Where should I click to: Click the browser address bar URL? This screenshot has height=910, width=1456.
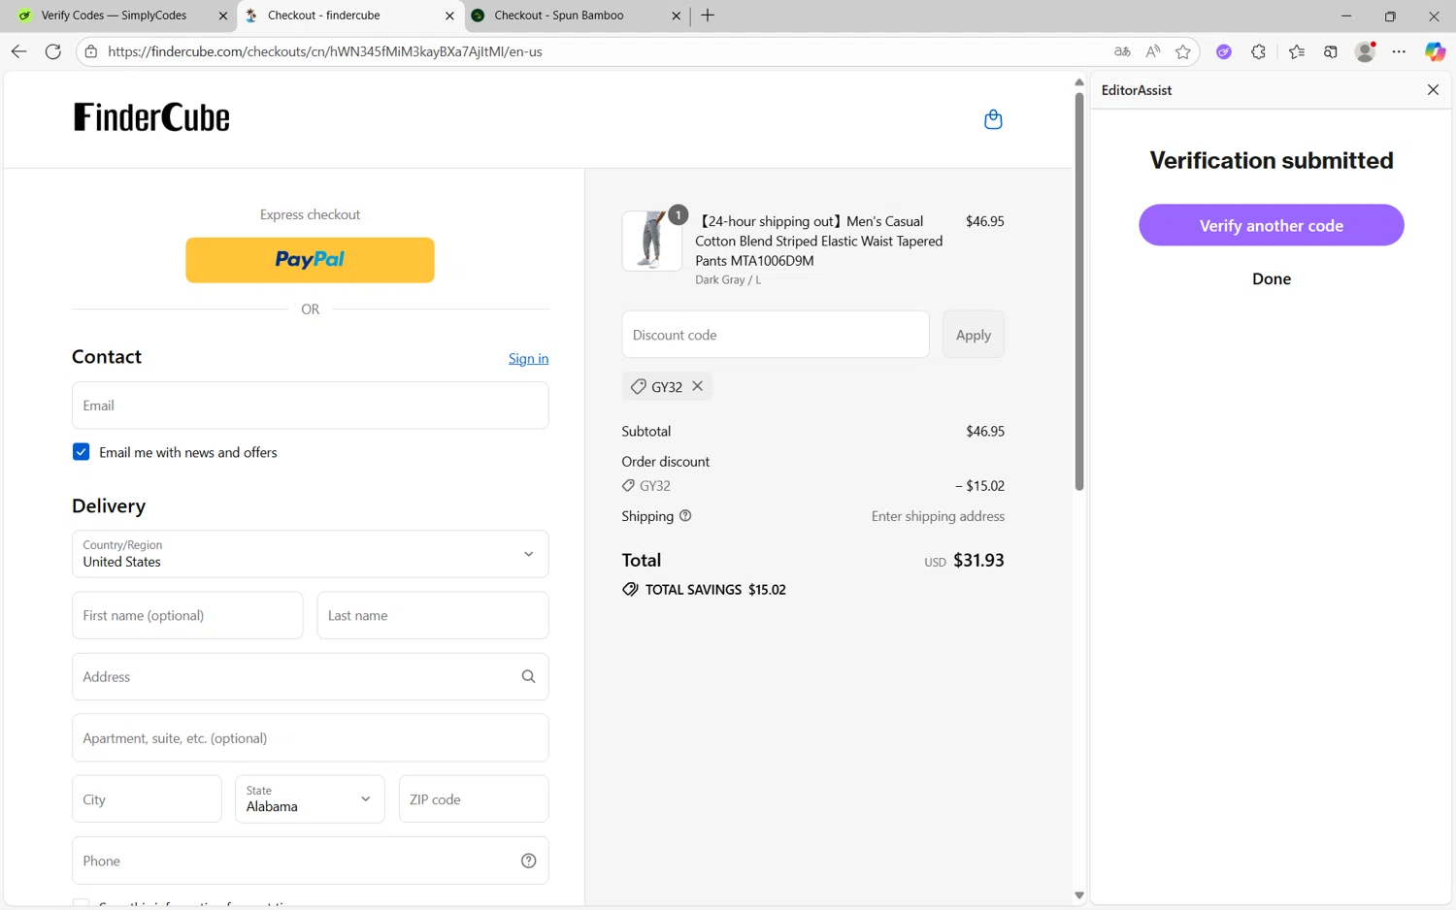[x=325, y=51]
